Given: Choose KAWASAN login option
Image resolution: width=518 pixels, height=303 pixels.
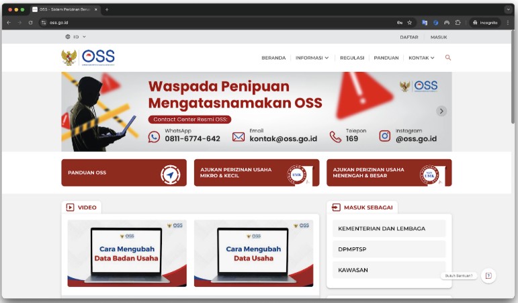Looking at the screenshot, I should (x=389, y=270).
